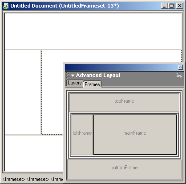Click inside the dotted main frame area
This screenshot has height=184, width=186.
[52, 92]
